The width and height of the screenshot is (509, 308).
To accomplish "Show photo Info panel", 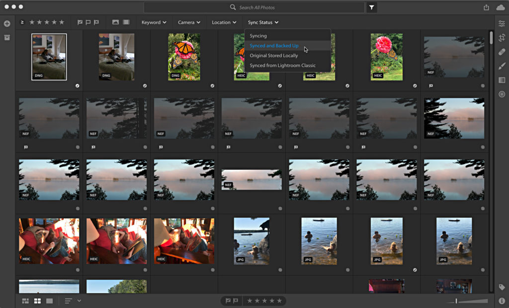I will (x=501, y=300).
